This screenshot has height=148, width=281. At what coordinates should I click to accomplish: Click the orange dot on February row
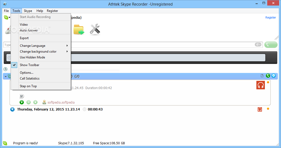tap(268, 109)
